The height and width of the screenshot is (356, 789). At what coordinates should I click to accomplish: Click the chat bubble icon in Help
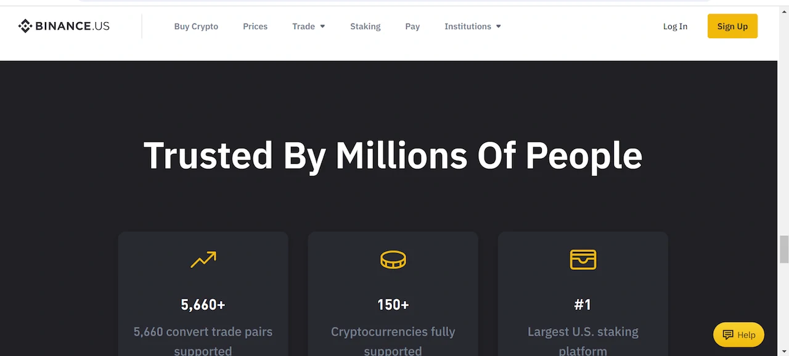click(x=728, y=335)
